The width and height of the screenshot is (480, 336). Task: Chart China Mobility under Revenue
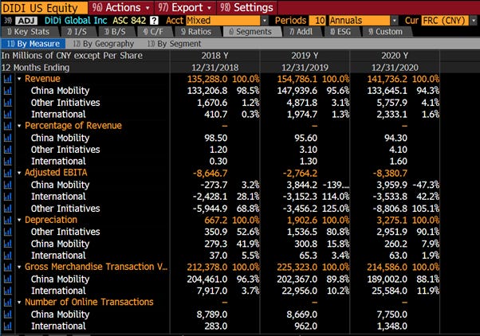pos(8,91)
